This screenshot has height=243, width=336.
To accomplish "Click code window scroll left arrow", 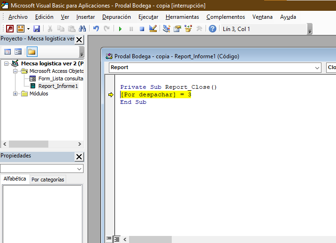I will tap(125, 239).
